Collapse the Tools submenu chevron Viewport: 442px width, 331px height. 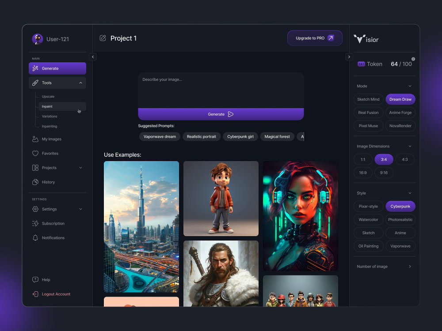[x=80, y=83]
